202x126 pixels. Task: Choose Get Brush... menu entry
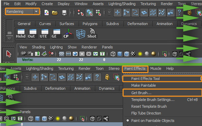162,93
